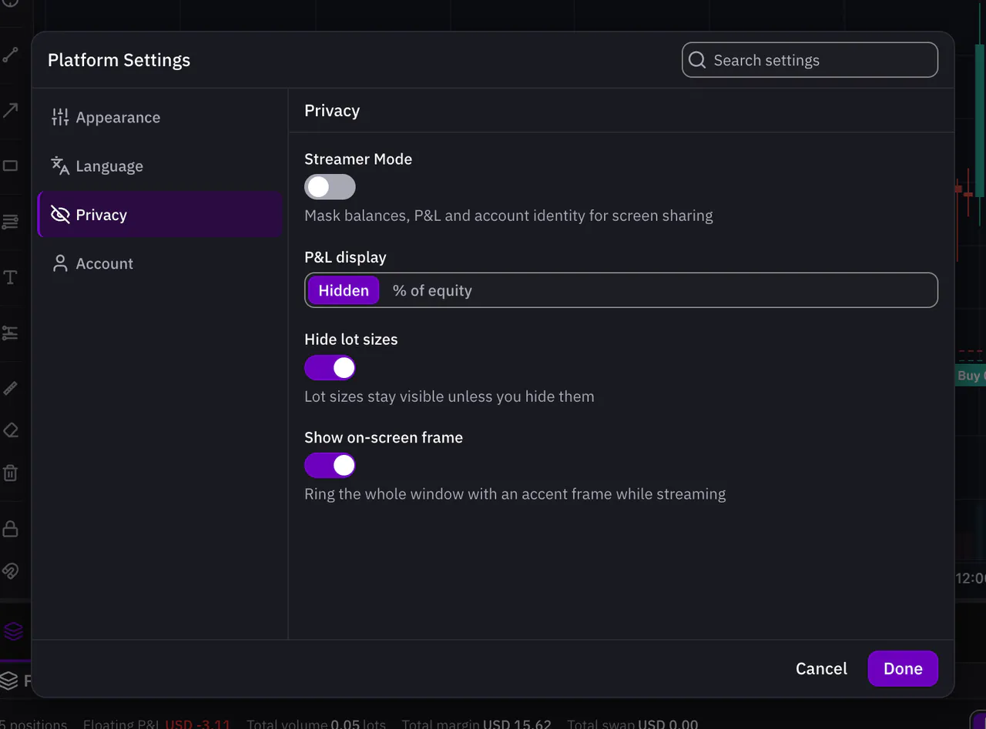Click the Streamer Mode label

pos(358,159)
